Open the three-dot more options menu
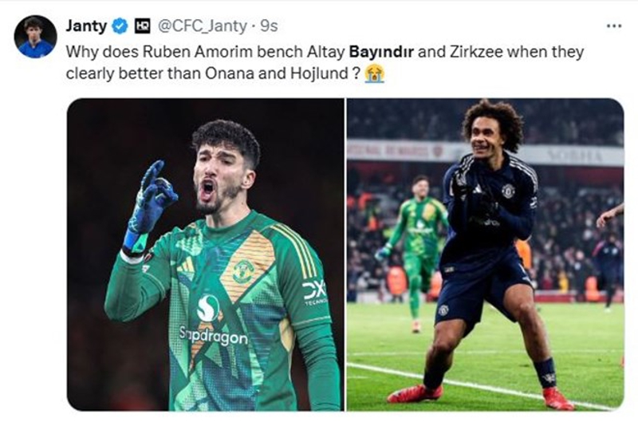Image resolution: width=638 pixels, height=422 pixels. pyautogui.click(x=613, y=26)
